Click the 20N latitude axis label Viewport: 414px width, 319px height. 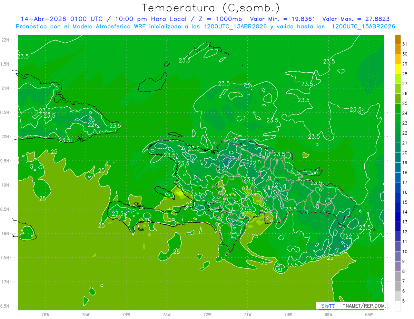click(6, 137)
